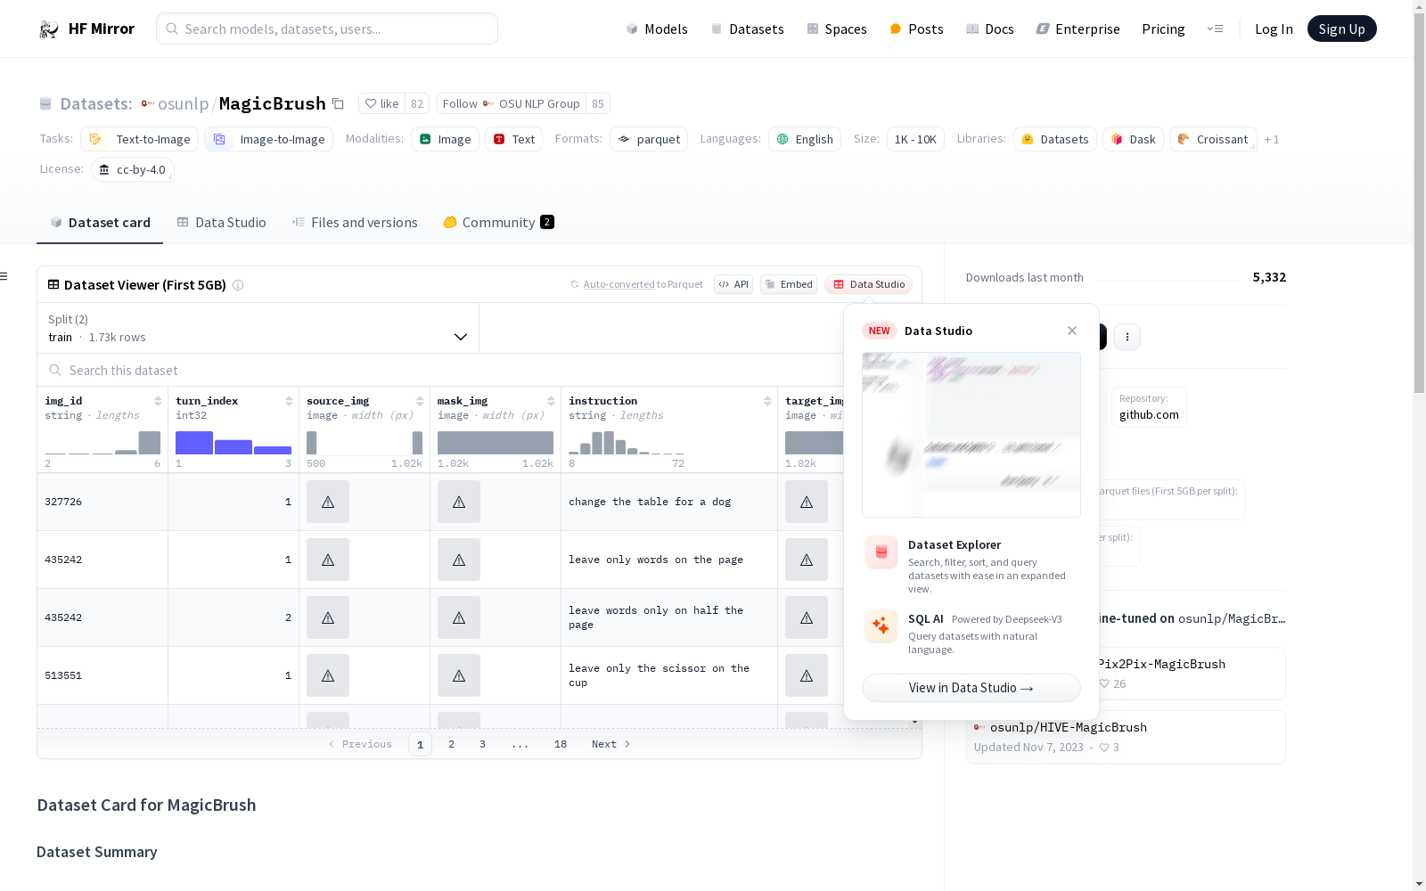Image resolution: width=1426 pixels, height=891 pixels.
Task: Go to pagination page 18
Action: point(561,744)
